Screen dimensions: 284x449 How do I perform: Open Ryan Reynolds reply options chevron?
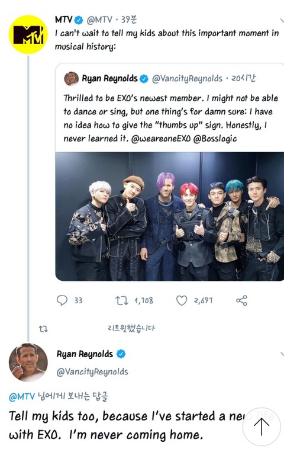(x=282, y=354)
